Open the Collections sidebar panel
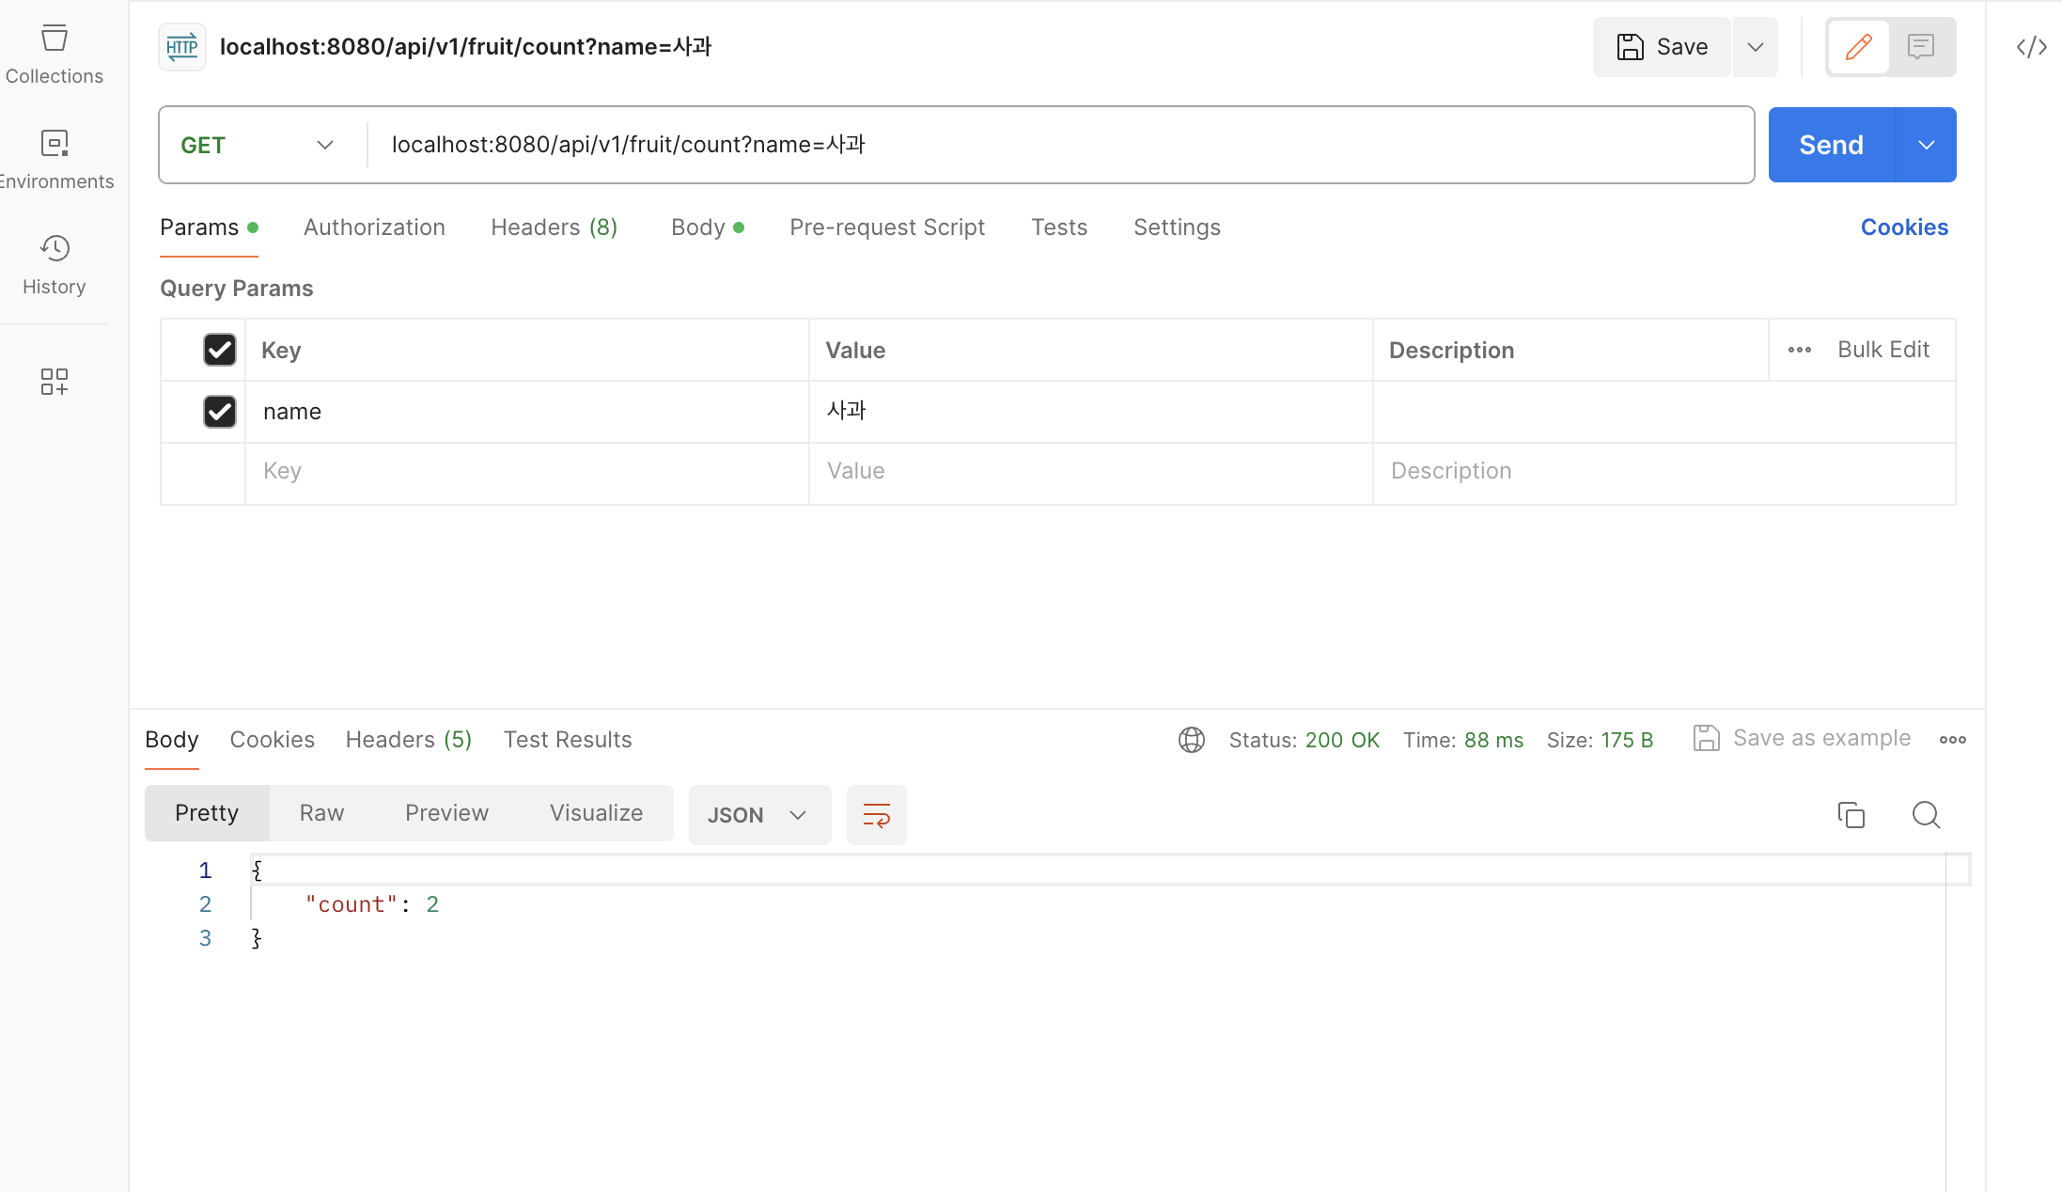The image size is (2062, 1192). [55, 55]
